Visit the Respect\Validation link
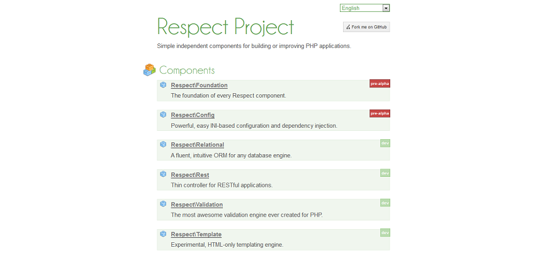 pyautogui.click(x=197, y=205)
